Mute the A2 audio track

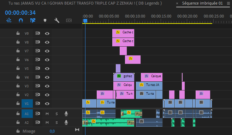47,122
